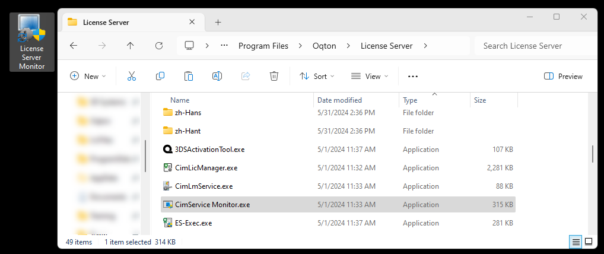Click Oqton in the address breadcrumb
604x254 pixels.
pos(326,46)
